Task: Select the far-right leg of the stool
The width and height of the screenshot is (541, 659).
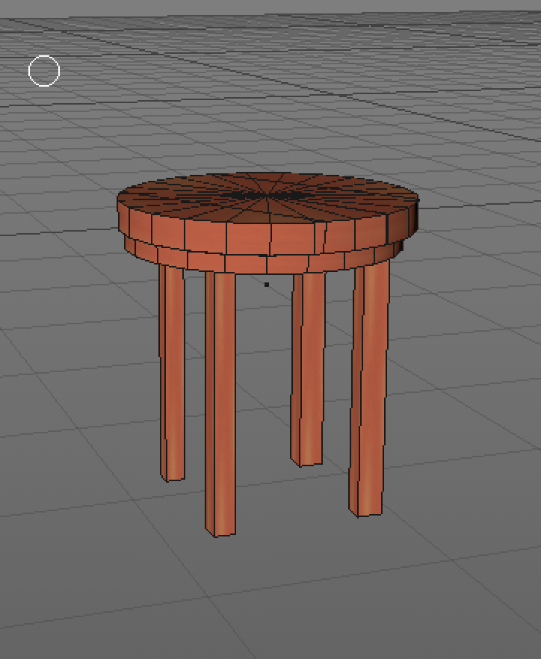Action: [x=369, y=389]
